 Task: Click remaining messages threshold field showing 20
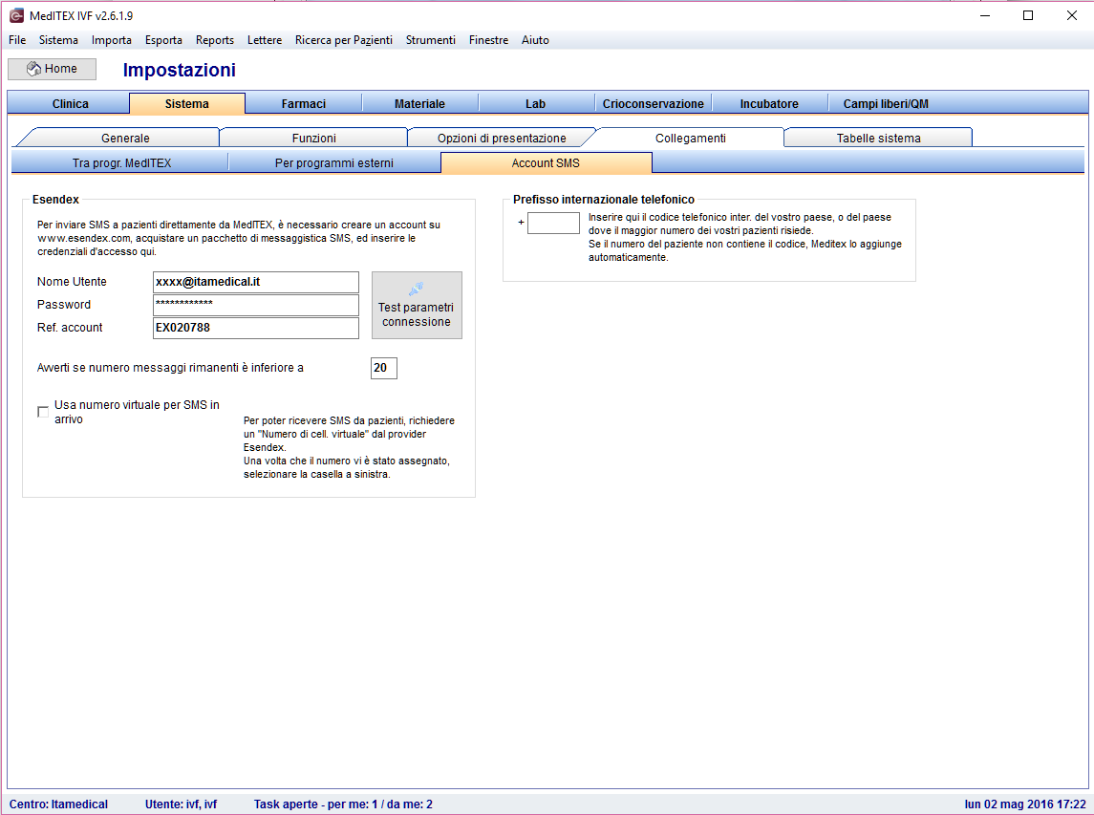384,368
